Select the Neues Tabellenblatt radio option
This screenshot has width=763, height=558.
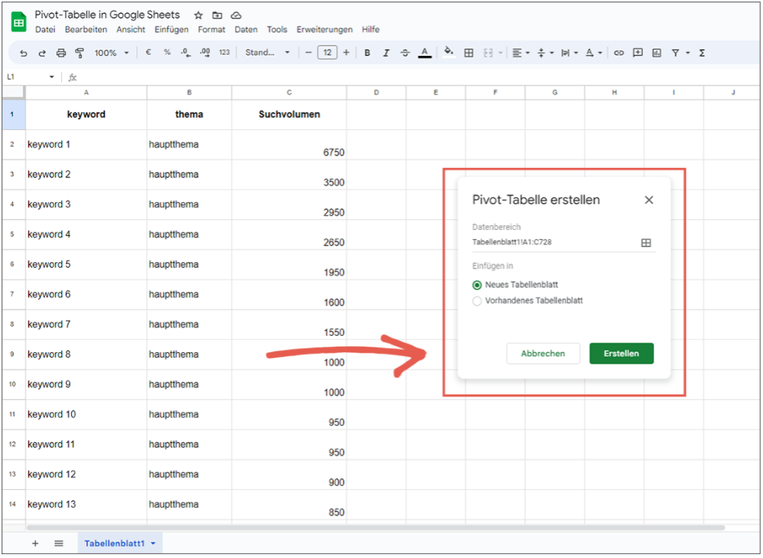pos(477,285)
